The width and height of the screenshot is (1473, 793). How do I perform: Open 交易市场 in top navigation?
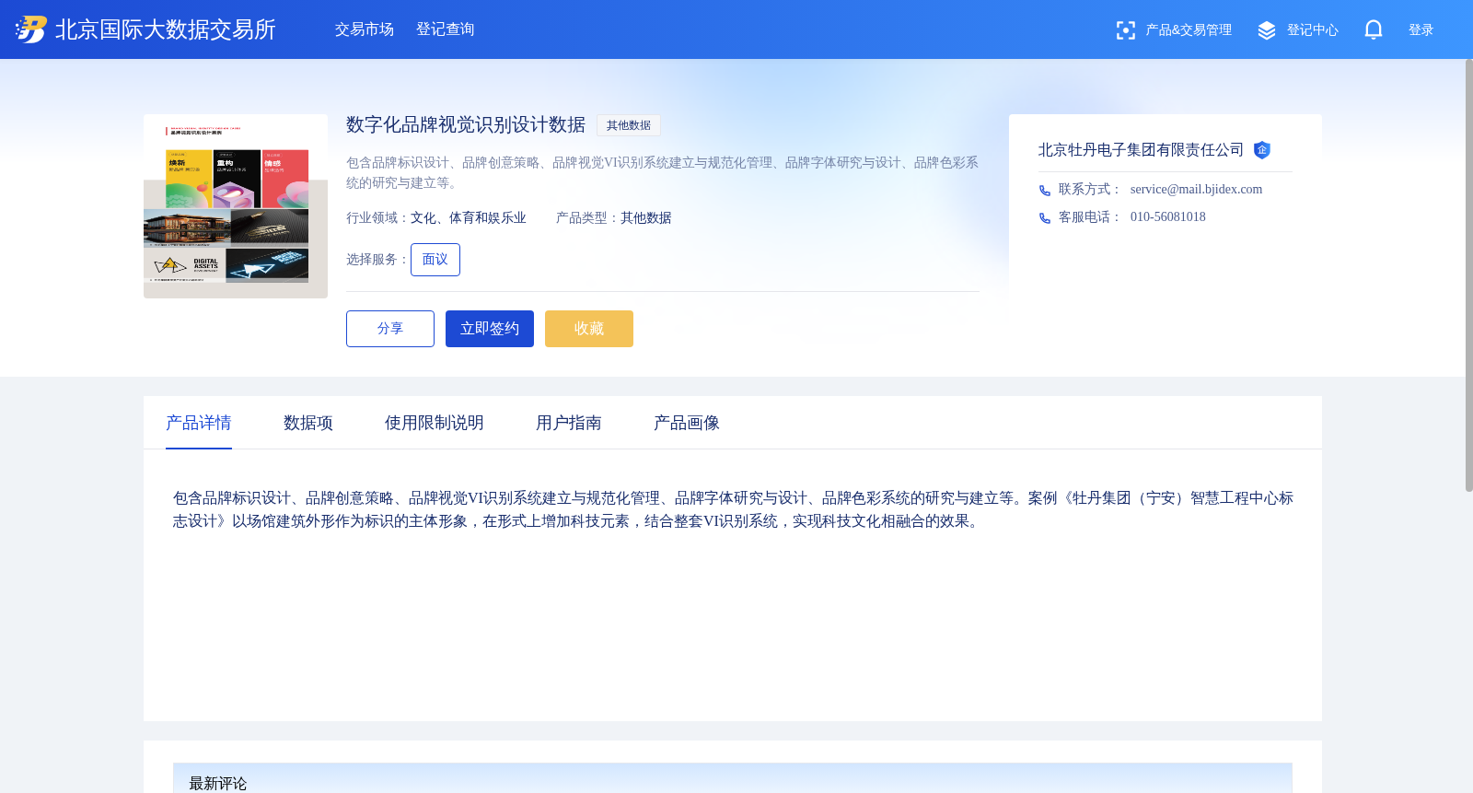click(x=365, y=29)
